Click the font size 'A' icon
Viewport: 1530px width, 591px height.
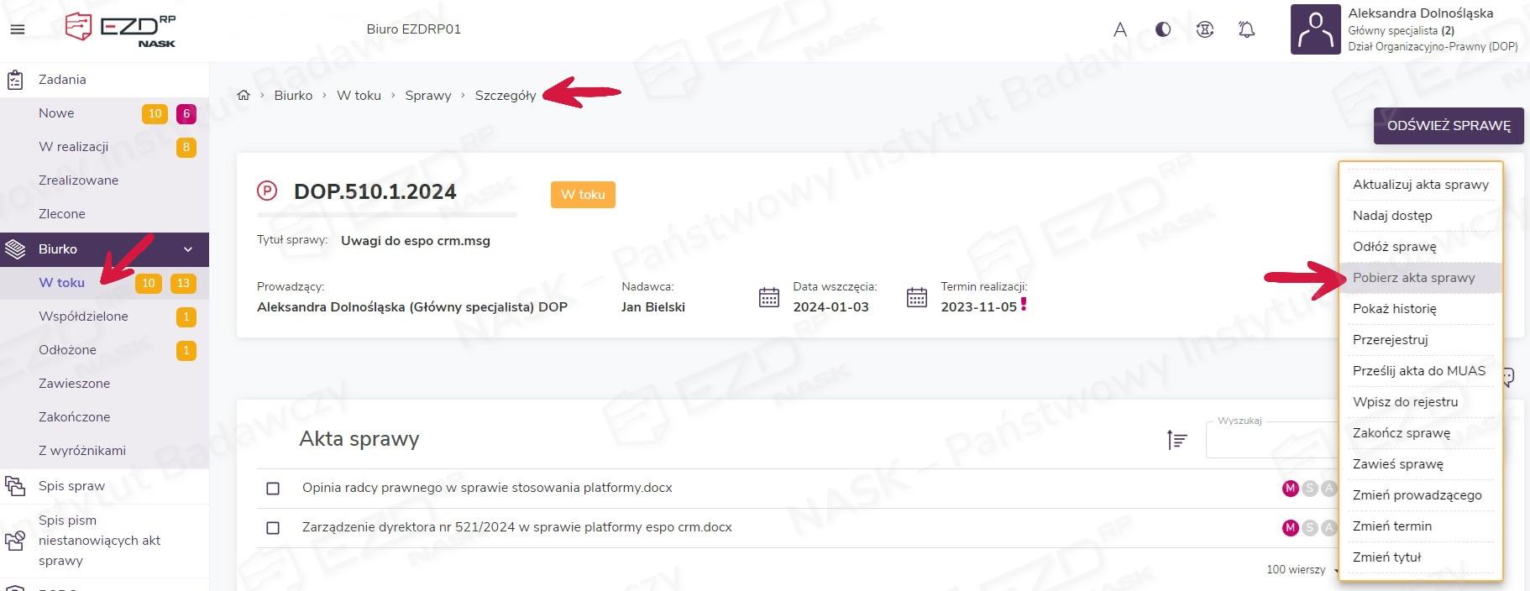(x=1119, y=30)
